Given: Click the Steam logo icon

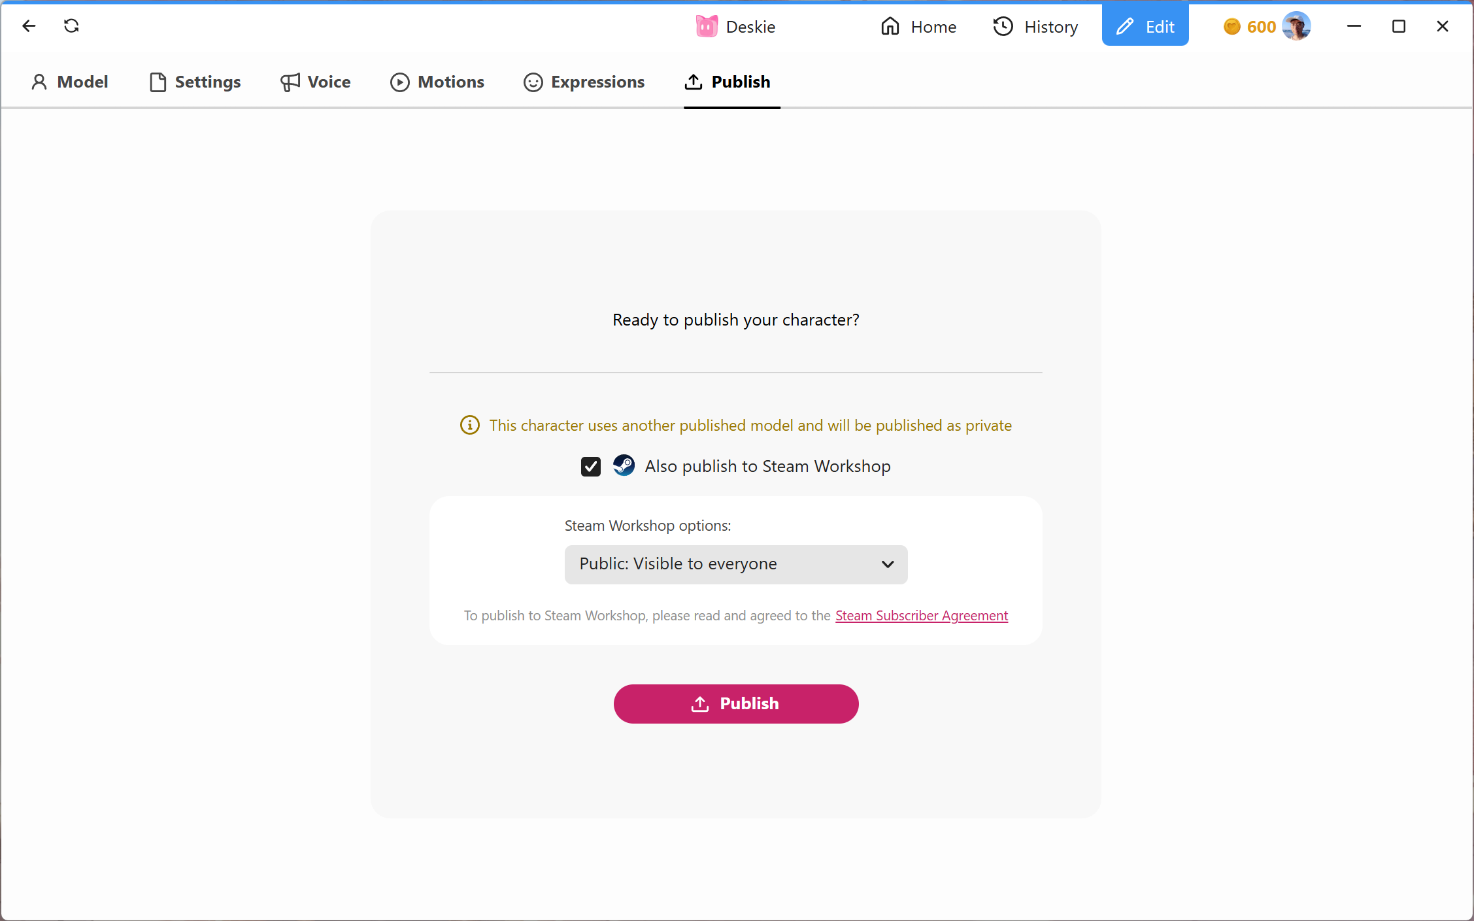Looking at the screenshot, I should click(624, 466).
